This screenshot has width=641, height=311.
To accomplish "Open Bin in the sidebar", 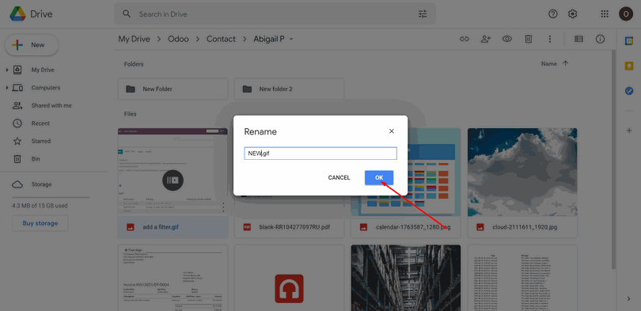I will [36, 158].
